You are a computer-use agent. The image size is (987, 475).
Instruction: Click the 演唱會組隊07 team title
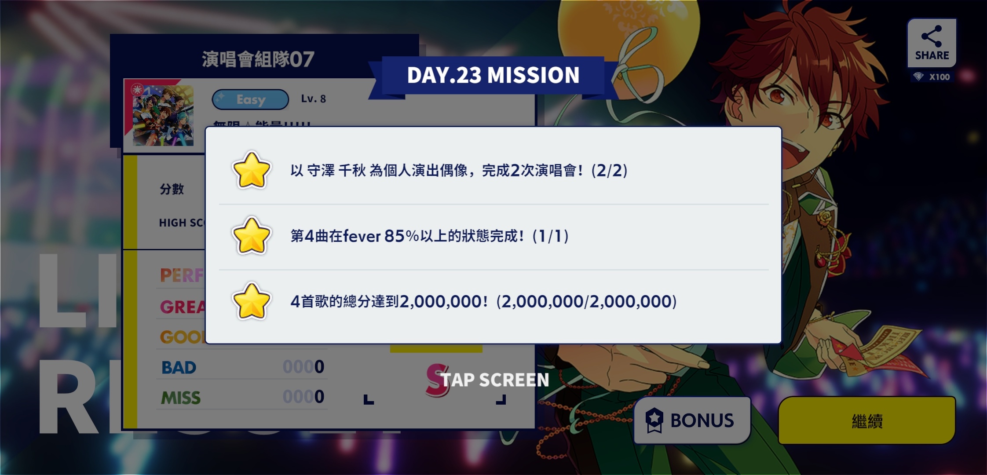click(x=258, y=59)
